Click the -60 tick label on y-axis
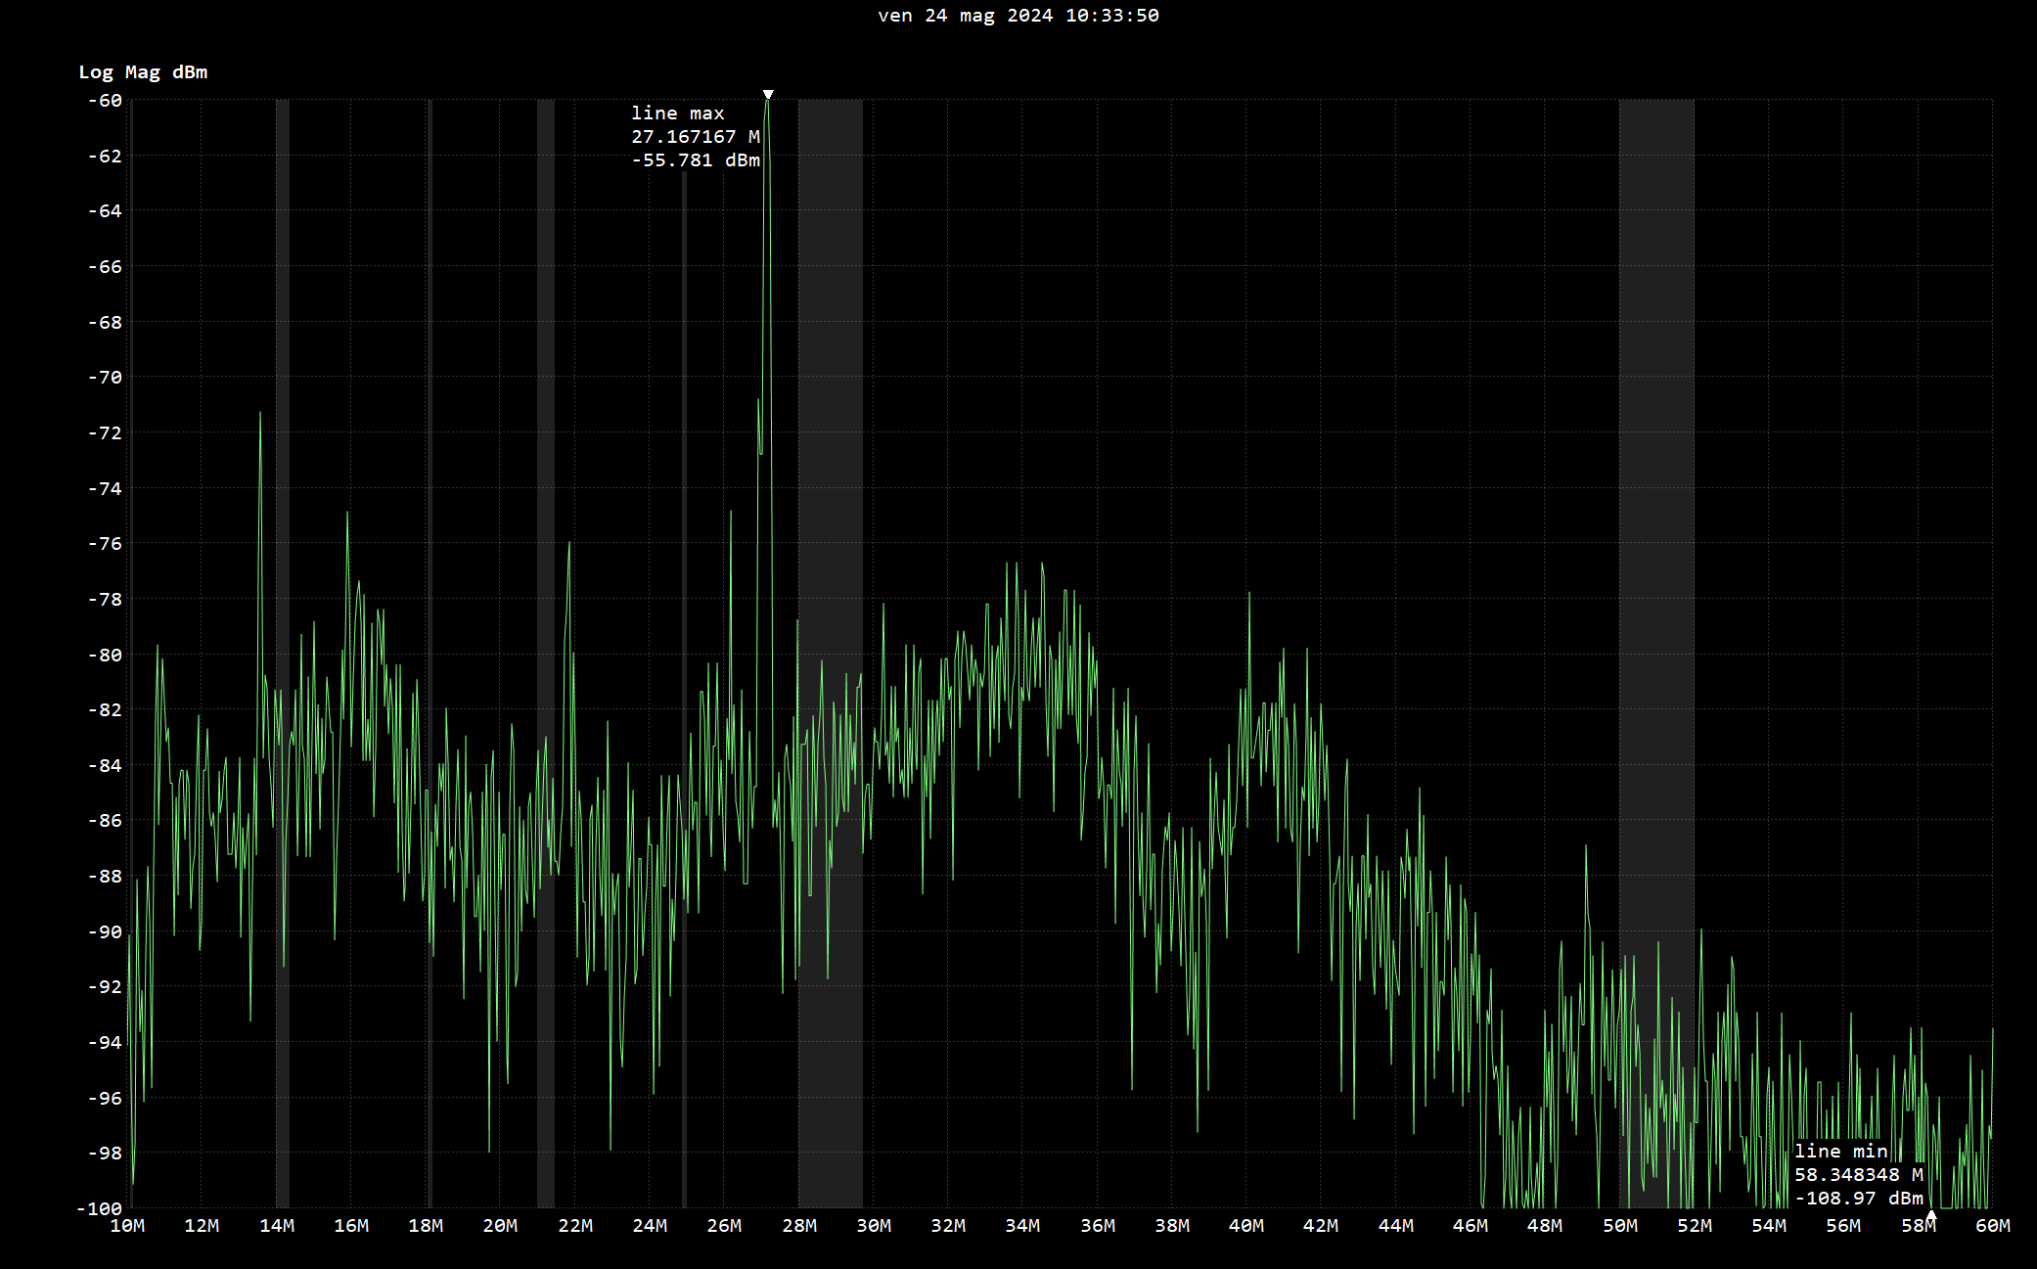Screen dimensions: 2037x1269 click(x=105, y=101)
